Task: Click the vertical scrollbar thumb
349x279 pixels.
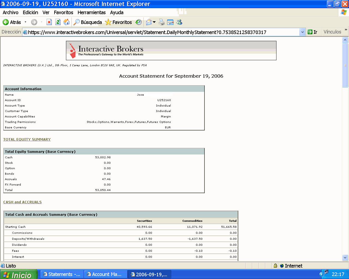Action: 345,65
